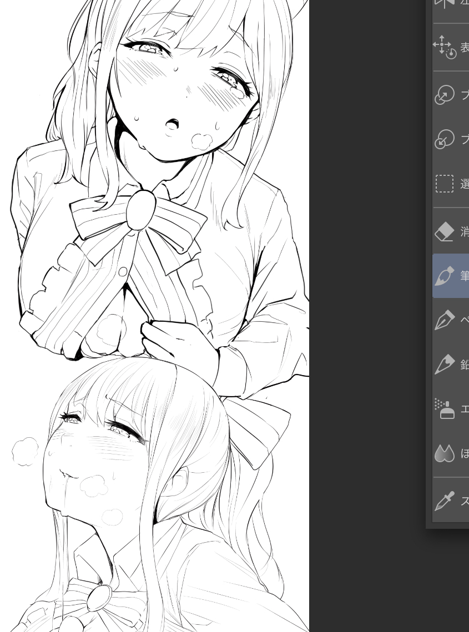Select the view move and rotate tool
469x632 pixels.
(445, 48)
